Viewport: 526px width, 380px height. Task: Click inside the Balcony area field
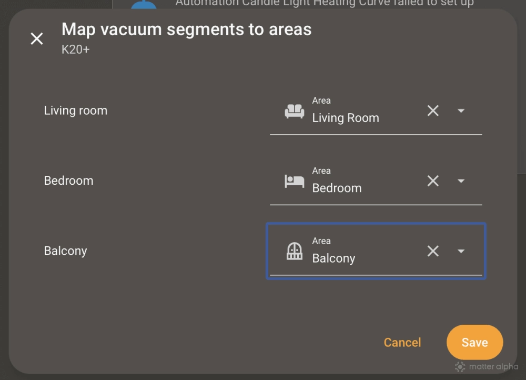click(x=358, y=258)
